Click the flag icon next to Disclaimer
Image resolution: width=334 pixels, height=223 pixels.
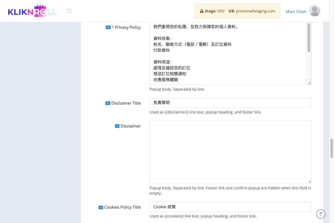coord(117,126)
